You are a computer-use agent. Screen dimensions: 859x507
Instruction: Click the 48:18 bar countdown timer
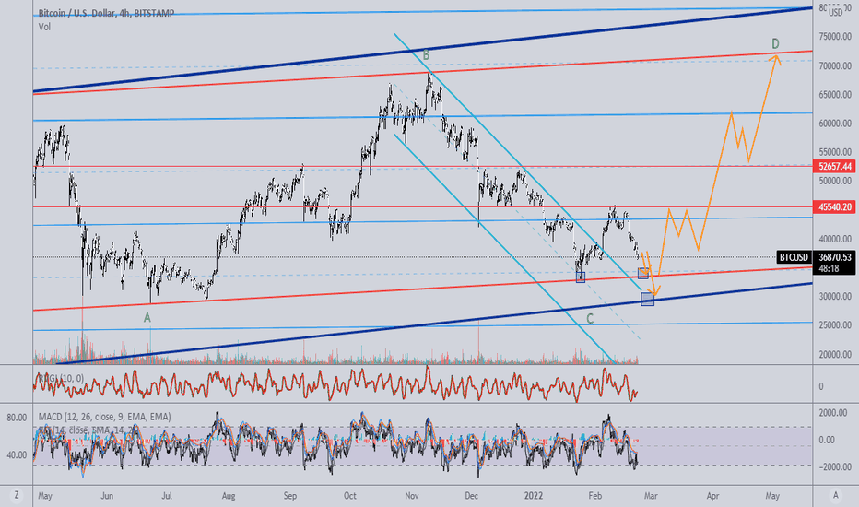click(829, 268)
